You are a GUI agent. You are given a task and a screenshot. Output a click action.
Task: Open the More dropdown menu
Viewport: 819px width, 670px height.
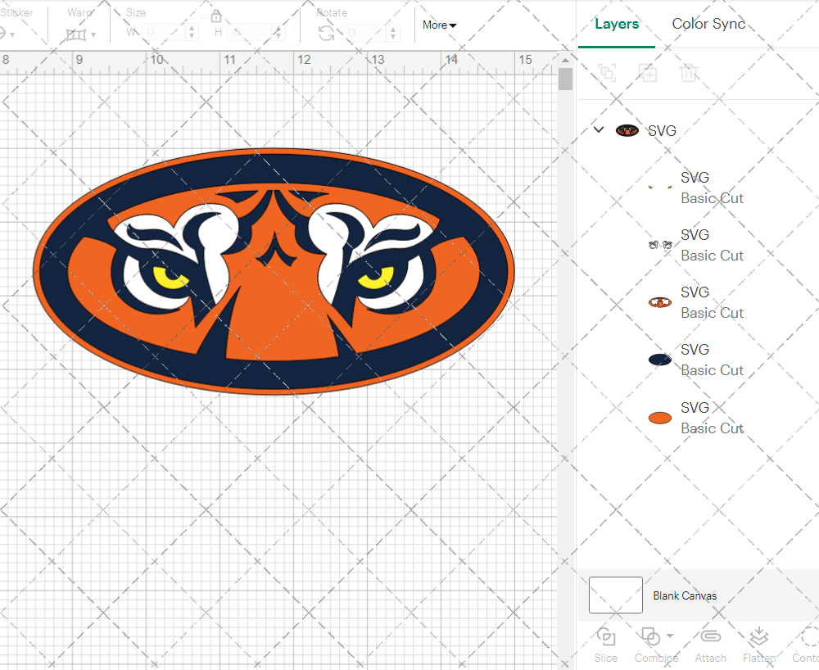click(439, 25)
